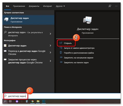Select Диспетчер задач best match result
This screenshot has width=123, height=106.
[28, 20]
